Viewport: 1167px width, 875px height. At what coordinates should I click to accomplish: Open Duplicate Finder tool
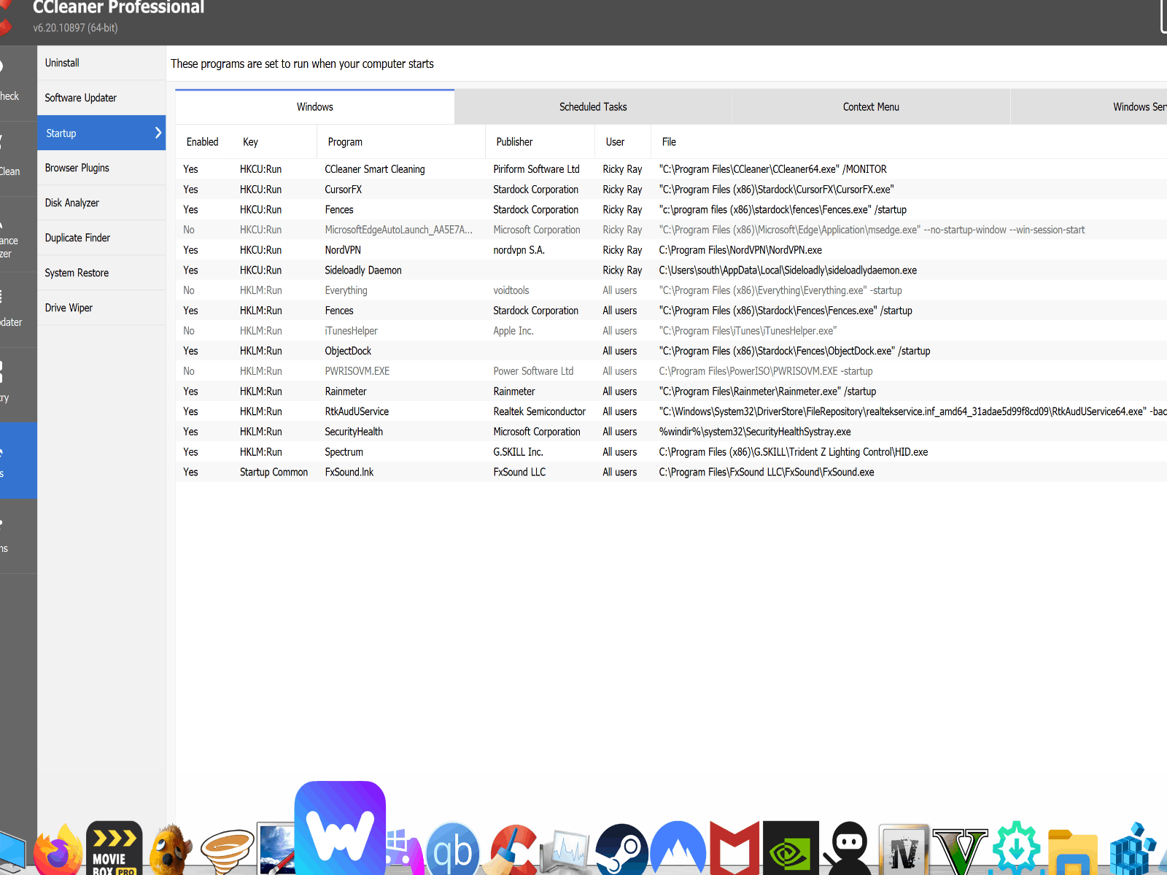click(101, 238)
